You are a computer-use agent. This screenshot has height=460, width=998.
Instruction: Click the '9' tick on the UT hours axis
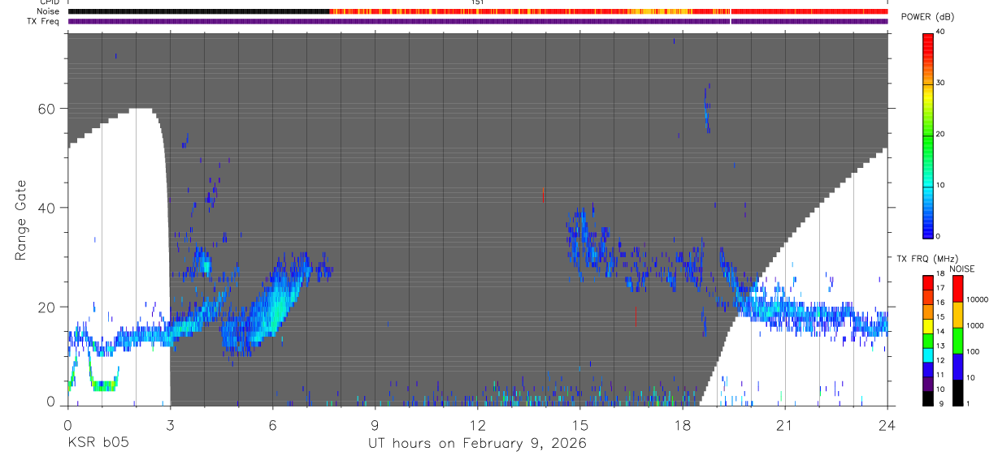click(x=375, y=424)
